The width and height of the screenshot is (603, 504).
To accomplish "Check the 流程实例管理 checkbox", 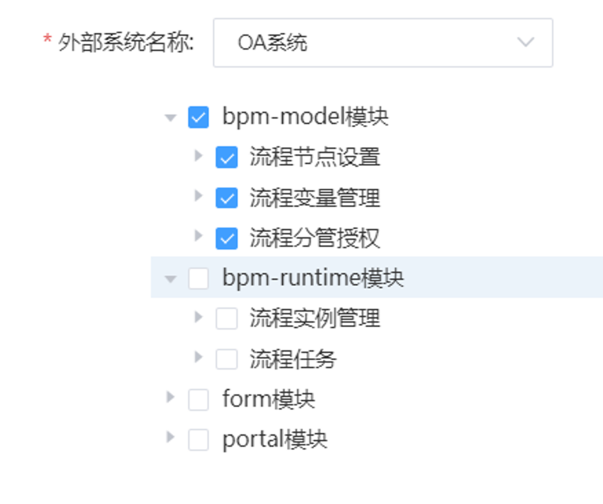I will [x=227, y=319].
